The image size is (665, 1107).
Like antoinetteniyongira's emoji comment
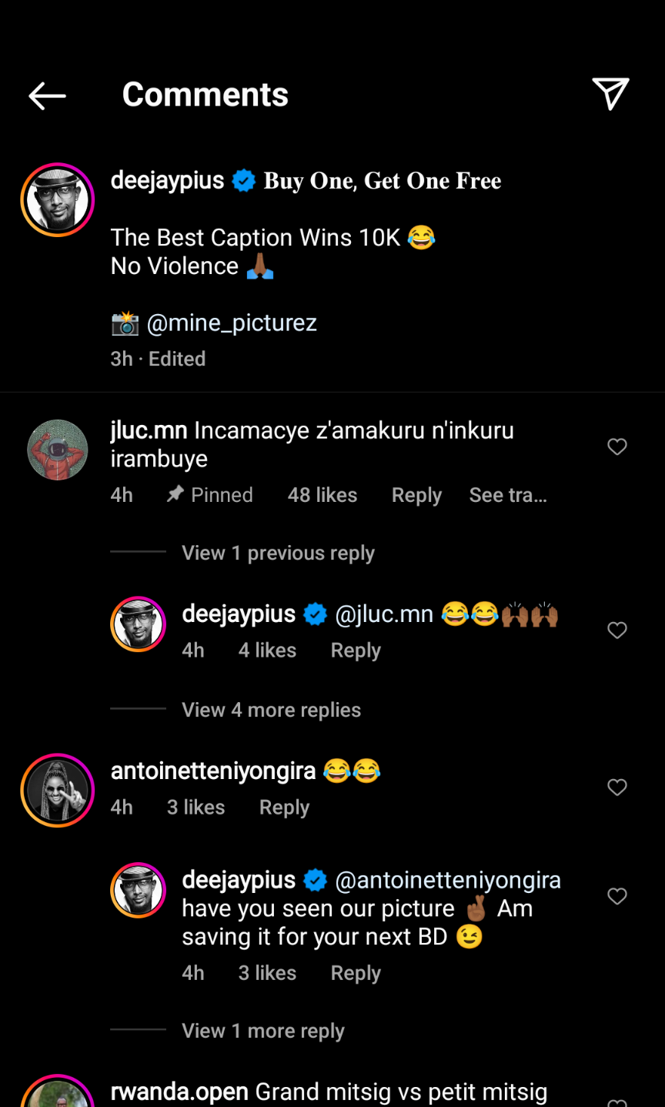(617, 788)
